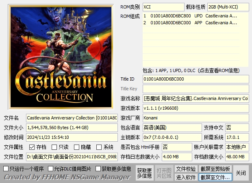
Task: Toggle the 存档 archive attribute checkbox
Action: pyautogui.click(x=32, y=147)
